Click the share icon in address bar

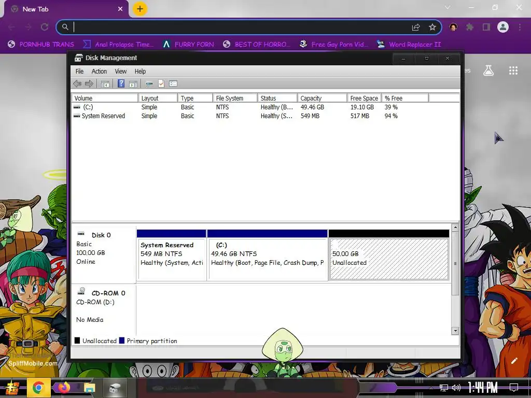click(x=416, y=27)
